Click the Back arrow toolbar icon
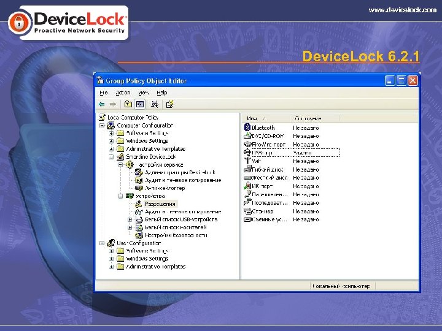 (102, 104)
